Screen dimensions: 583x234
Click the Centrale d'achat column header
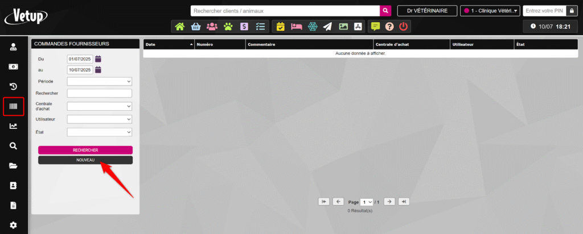(x=410, y=44)
